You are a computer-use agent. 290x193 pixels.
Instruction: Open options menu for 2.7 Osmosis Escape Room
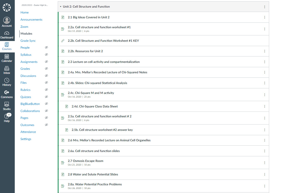(x=265, y=163)
